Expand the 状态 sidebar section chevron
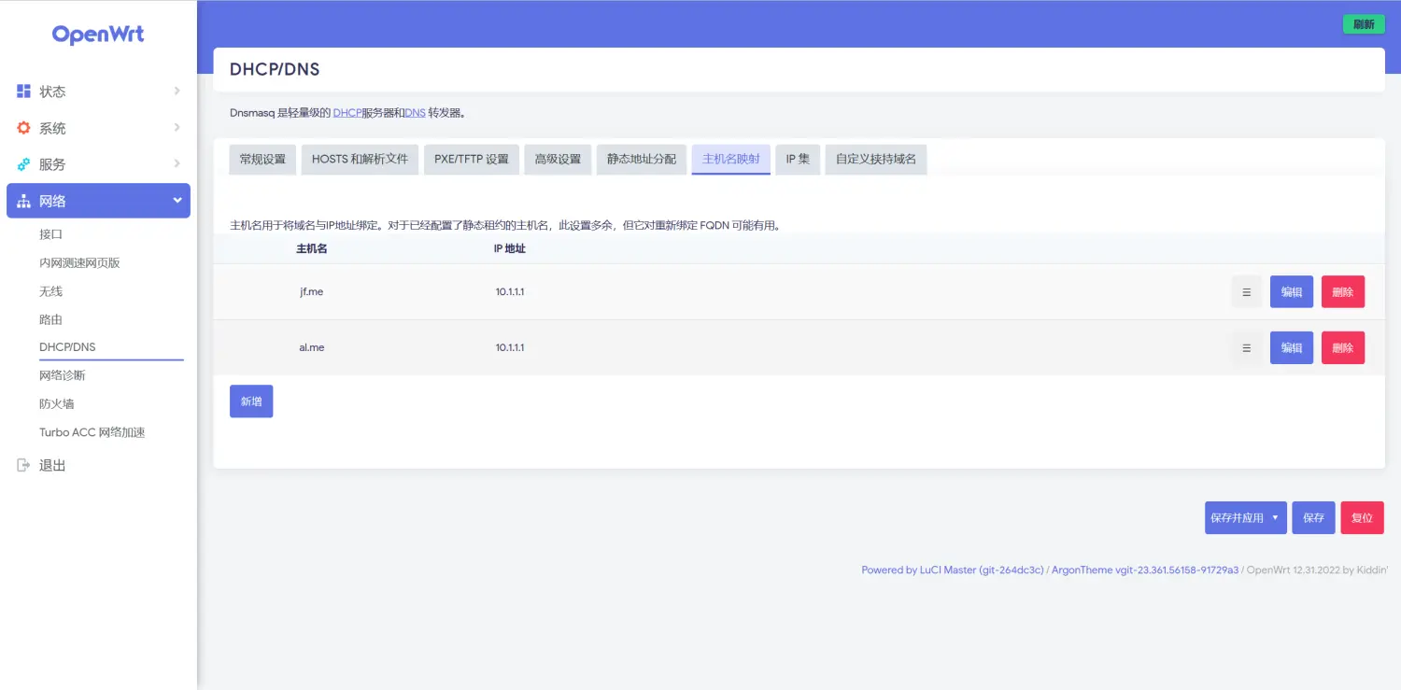The height and width of the screenshot is (690, 1401). pos(177,91)
